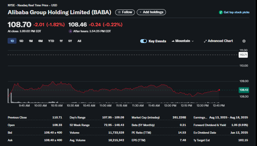The image size is (257, 146).
Task: Click the red latest price dot on chart
Action: [x=219, y=90]
